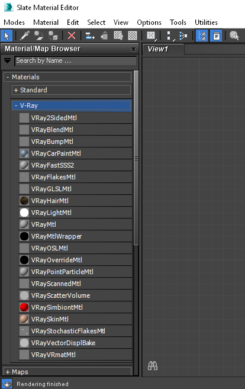Toggle Show Shaded Material in Viewport
The image size is (245, 389).
pyautogui.click(x=118, y=36)
